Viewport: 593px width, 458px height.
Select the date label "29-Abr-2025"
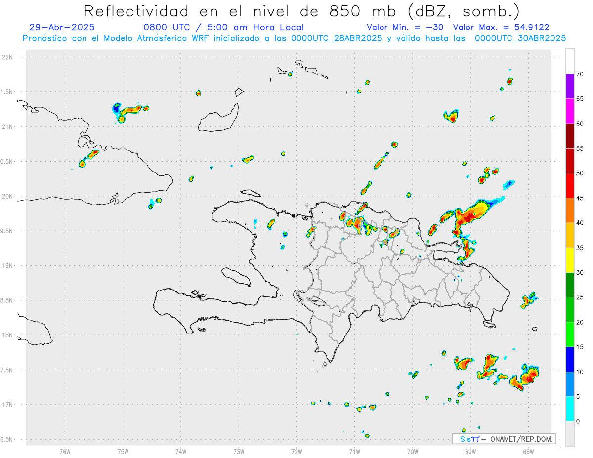click(62, 28)
